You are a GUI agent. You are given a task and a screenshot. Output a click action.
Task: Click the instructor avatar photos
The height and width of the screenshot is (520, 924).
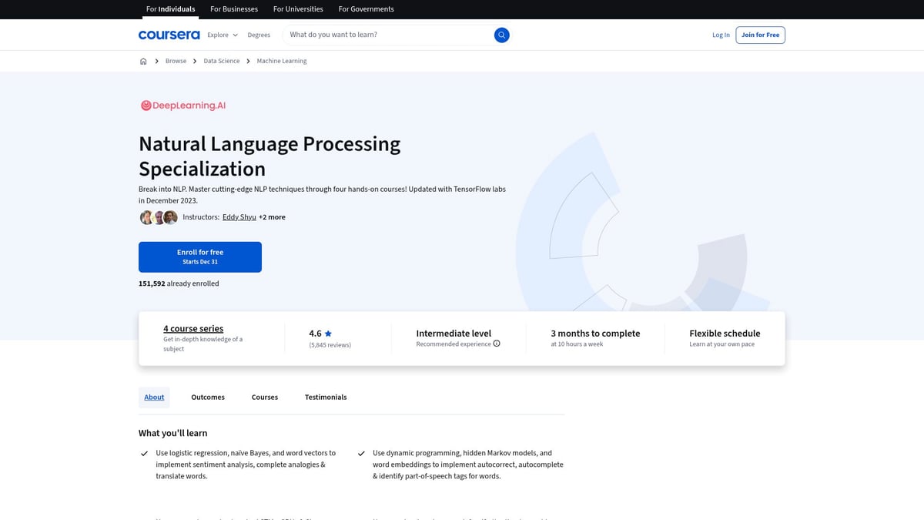pos(159,217)
